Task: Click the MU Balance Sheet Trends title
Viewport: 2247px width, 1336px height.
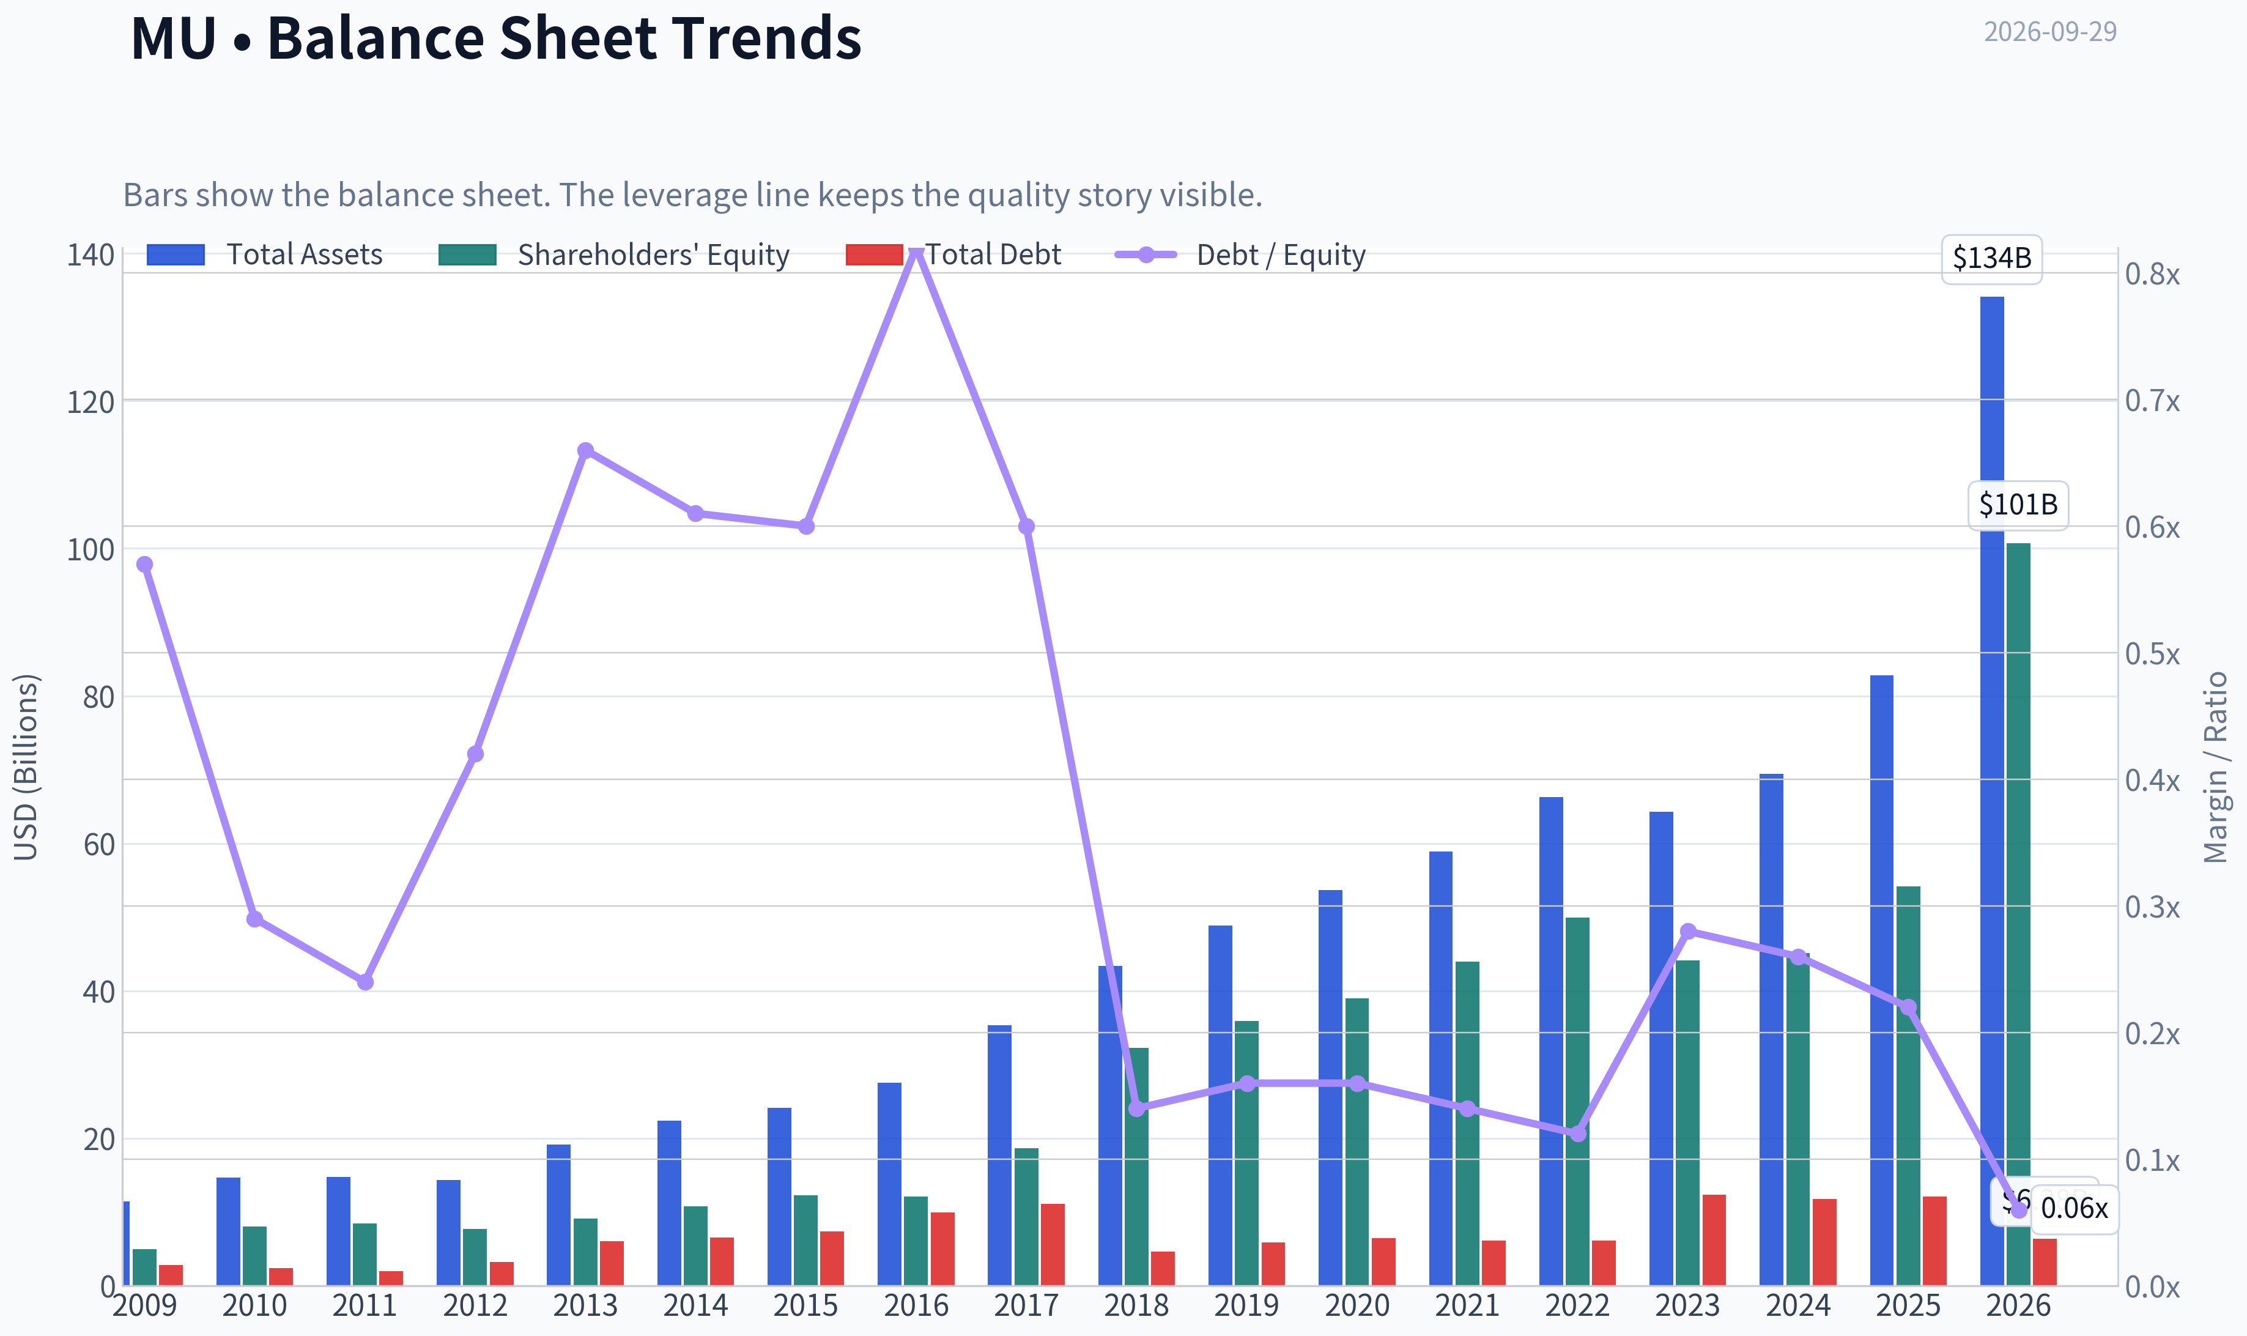Action: coord(496,38)
